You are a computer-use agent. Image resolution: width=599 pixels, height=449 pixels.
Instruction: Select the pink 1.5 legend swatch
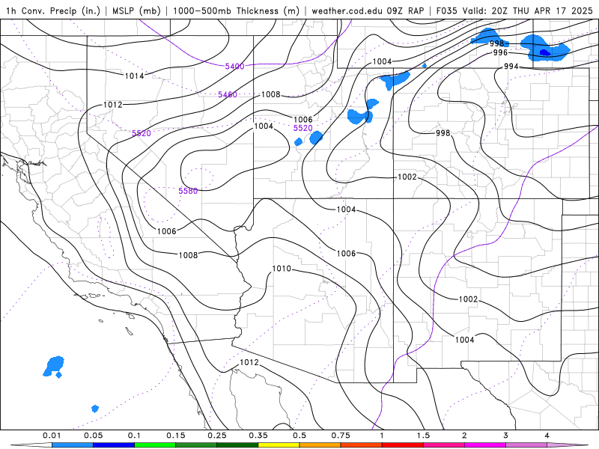[444, 445]
